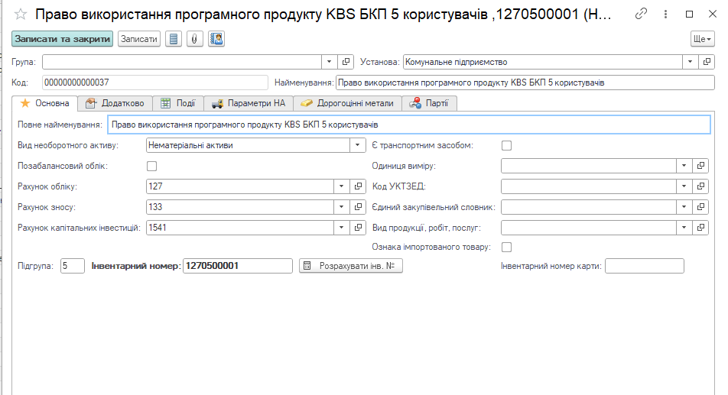Switch to the Додатково tab
Viewport: 728px width, 395px height.
115,103
